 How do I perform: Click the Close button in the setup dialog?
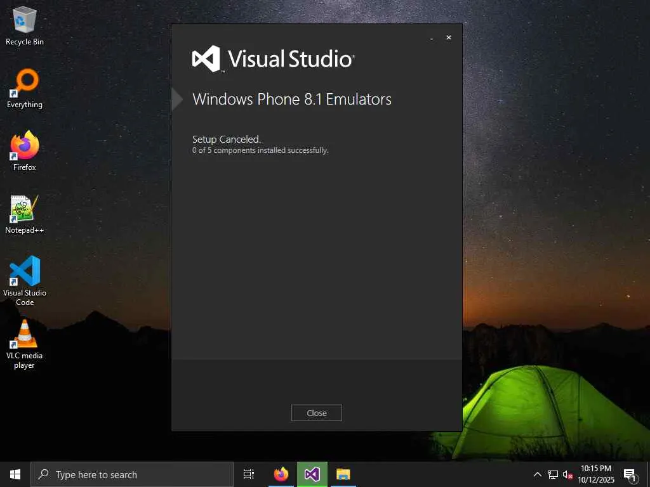317,413
